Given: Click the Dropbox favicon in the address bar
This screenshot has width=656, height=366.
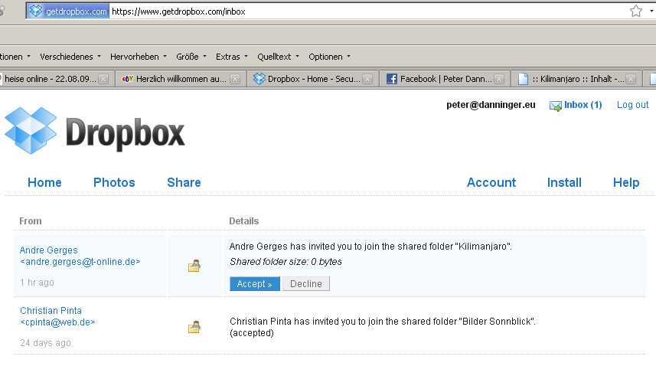Looking at the screenshot, I should click(x=36, y=11).
